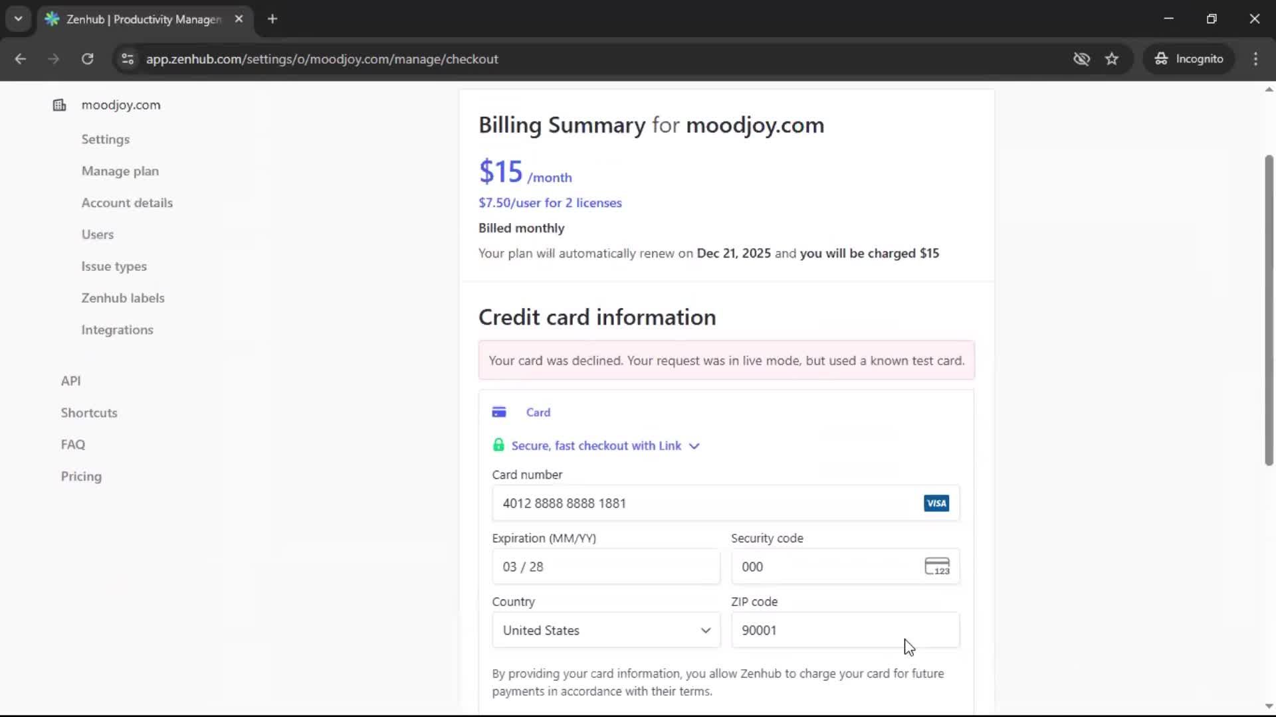Open the Country dropdown

(x=605, y=631)
